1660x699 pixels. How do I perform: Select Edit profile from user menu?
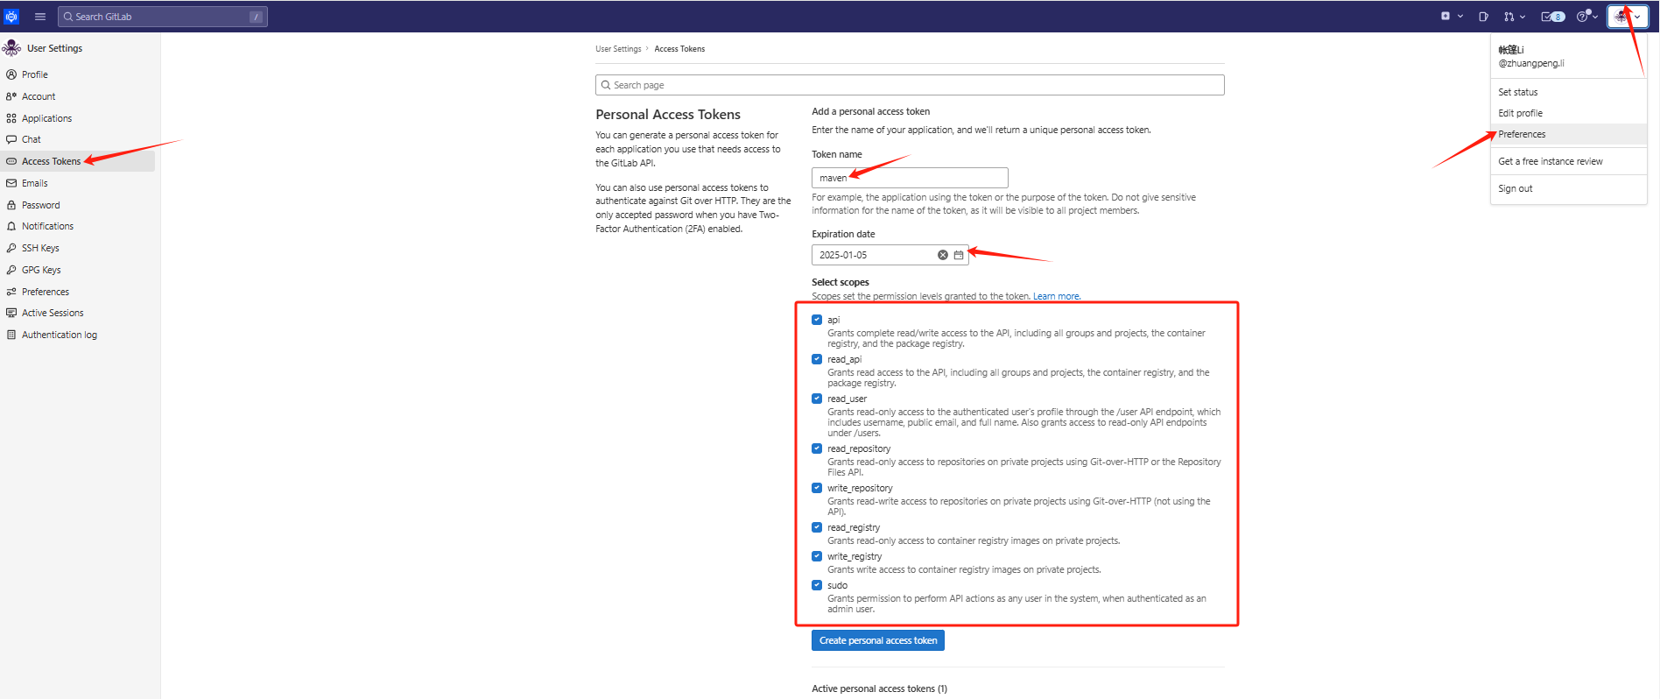(1569, 113)
